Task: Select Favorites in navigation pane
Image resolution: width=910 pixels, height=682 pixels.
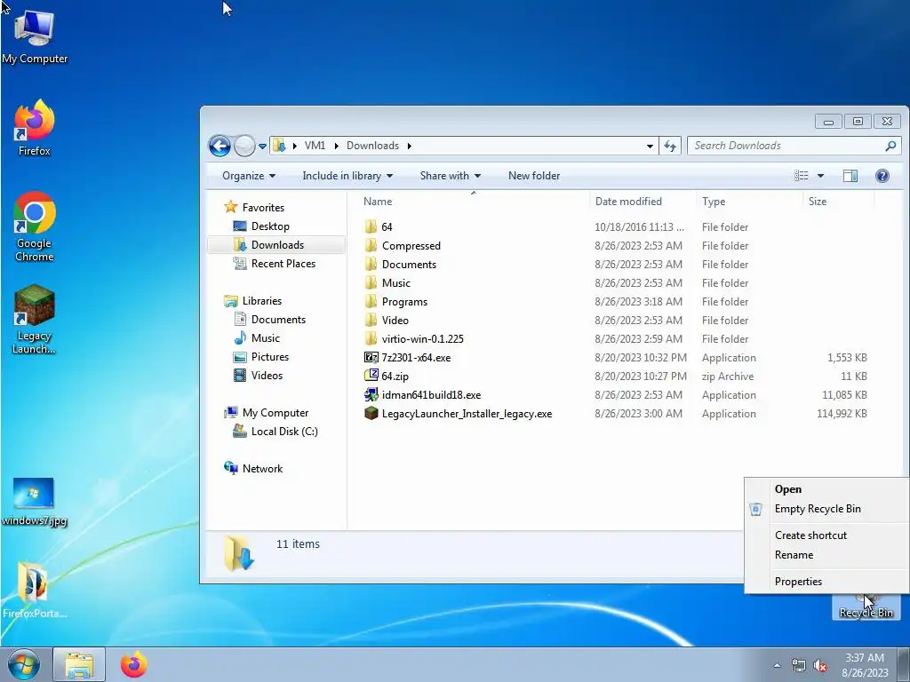Action: tap(254, 207)
